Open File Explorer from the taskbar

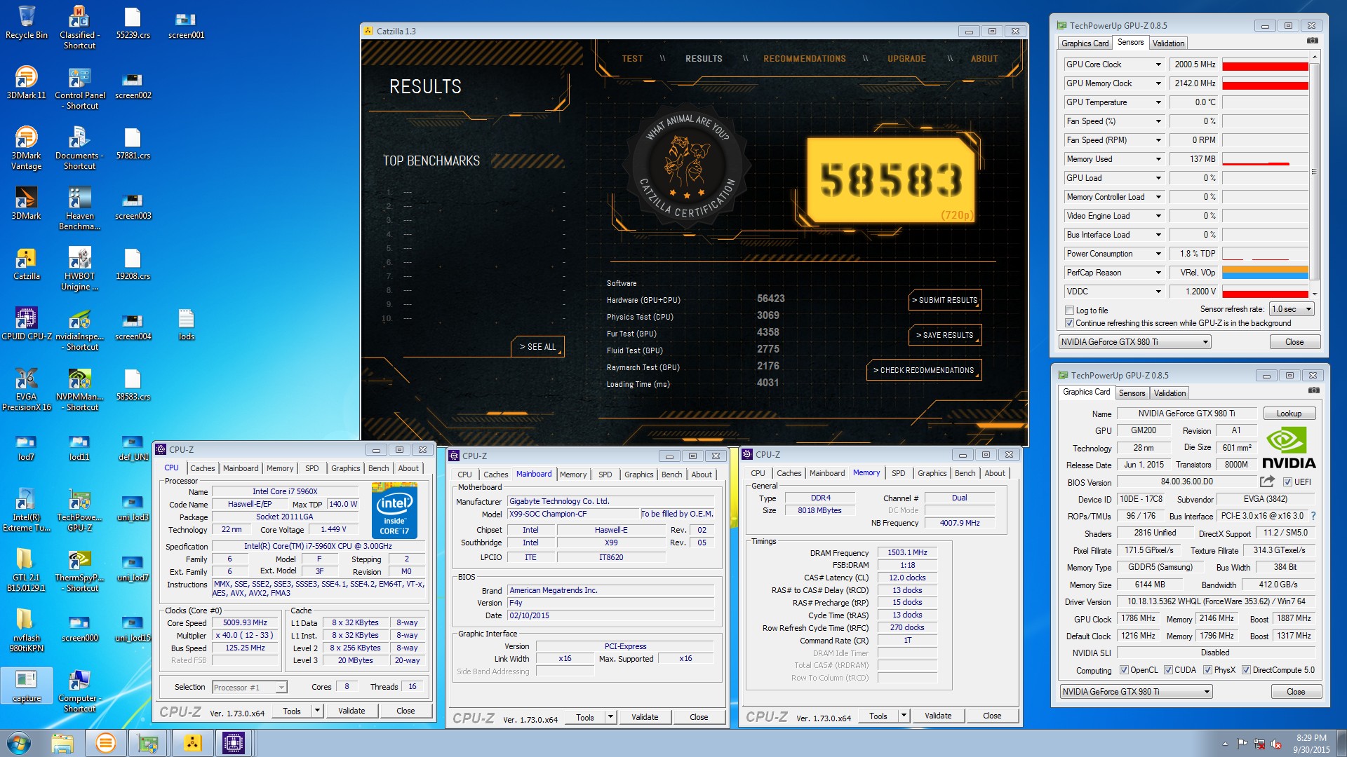(62, 742)
